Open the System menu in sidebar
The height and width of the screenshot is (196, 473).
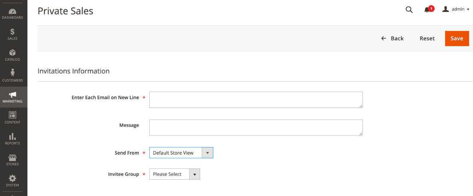click(12, 180)
